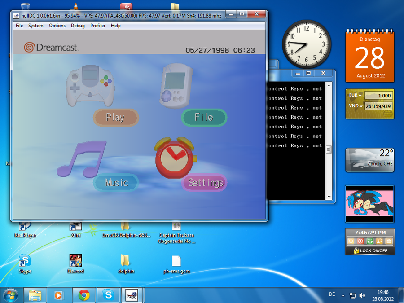Open the EmuCR-Dolphin folder on desktop
The image size is (404, 303).
click(x=126, y=229)
